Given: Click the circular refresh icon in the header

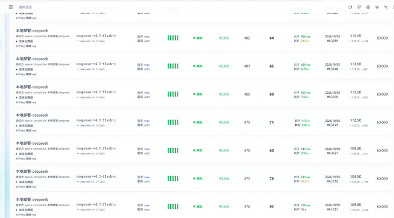Looking at the screenshot, I should (x=350, y=7).
